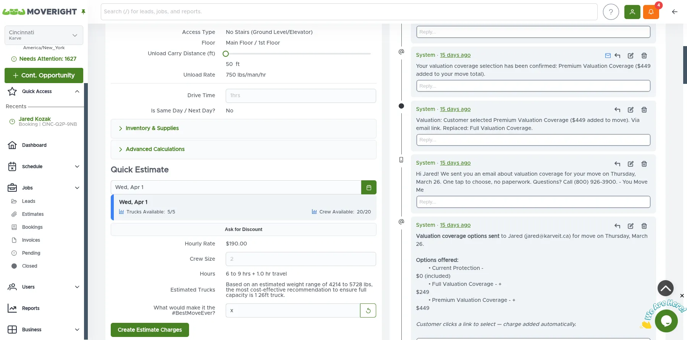This screenshot has height=340, width=687.
Task: Delete the valuation coverage confirmed message
Action: (x=644, y=56)
